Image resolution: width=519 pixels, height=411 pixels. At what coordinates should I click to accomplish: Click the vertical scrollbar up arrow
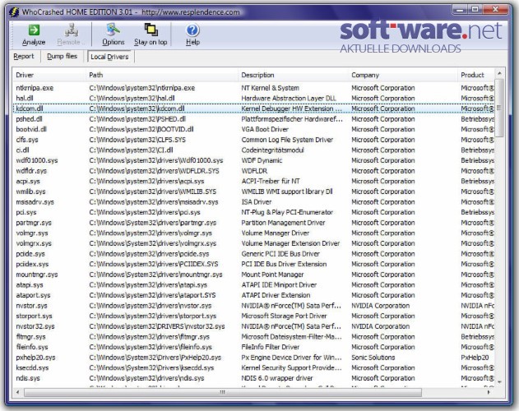pos(499,73)
